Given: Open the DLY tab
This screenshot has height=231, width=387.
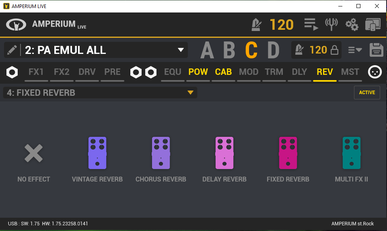Looking at the screenshot, I should 299,72.
